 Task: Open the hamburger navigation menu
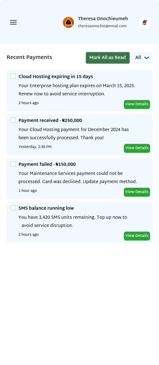tap(13, 22)
